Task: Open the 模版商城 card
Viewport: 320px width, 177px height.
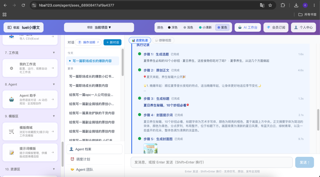Action: coord(30,131)
